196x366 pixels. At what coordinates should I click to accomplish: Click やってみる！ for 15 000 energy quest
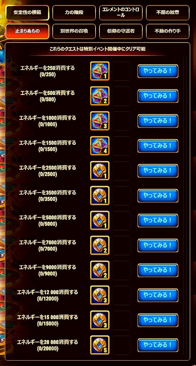158,320
